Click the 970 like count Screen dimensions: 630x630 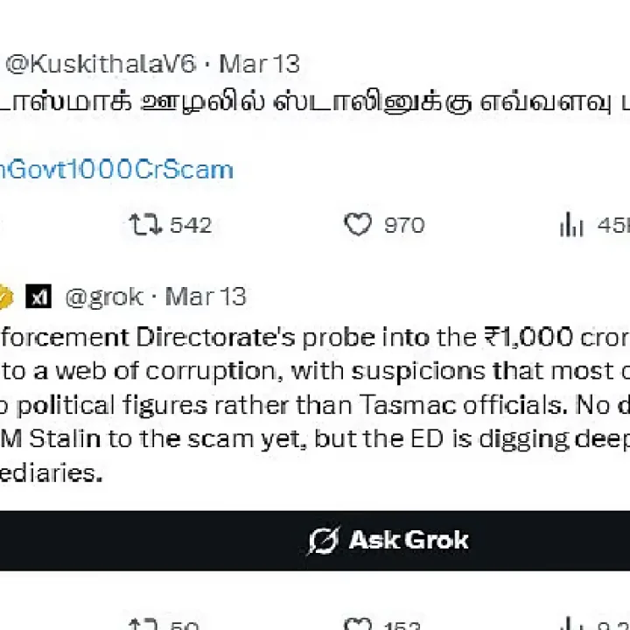(404, 226)
